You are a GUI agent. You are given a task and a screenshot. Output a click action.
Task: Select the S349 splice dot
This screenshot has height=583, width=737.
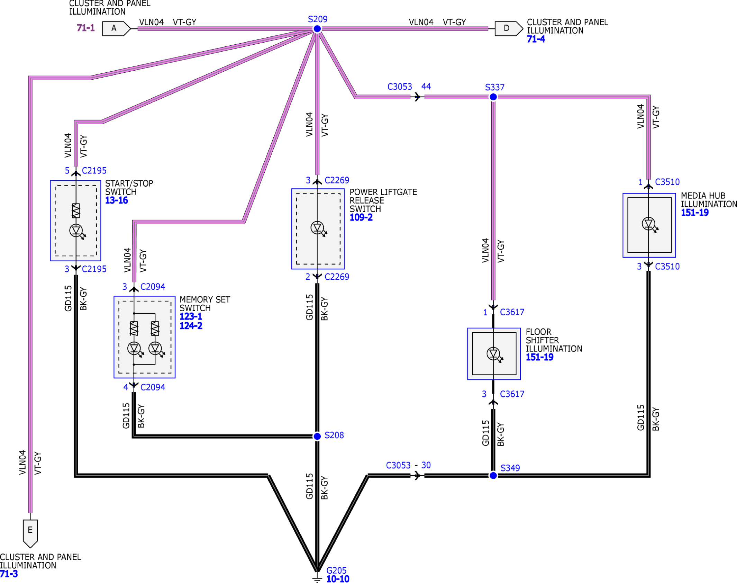[x=493, y=476]
